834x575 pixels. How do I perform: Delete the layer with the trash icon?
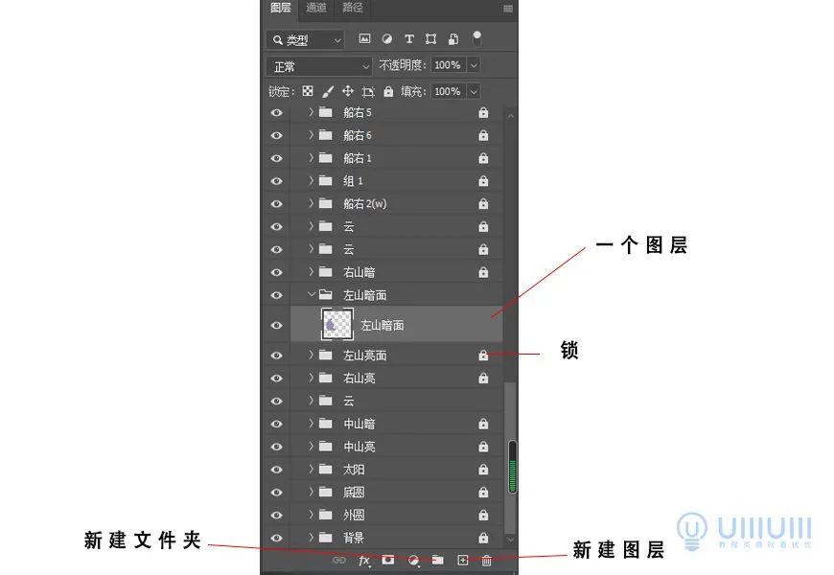[487, 559]
